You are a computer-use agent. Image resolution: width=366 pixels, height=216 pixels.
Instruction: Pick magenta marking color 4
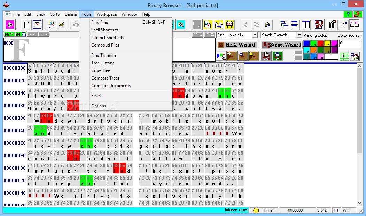pyautogui.click(x=335, y=43)
